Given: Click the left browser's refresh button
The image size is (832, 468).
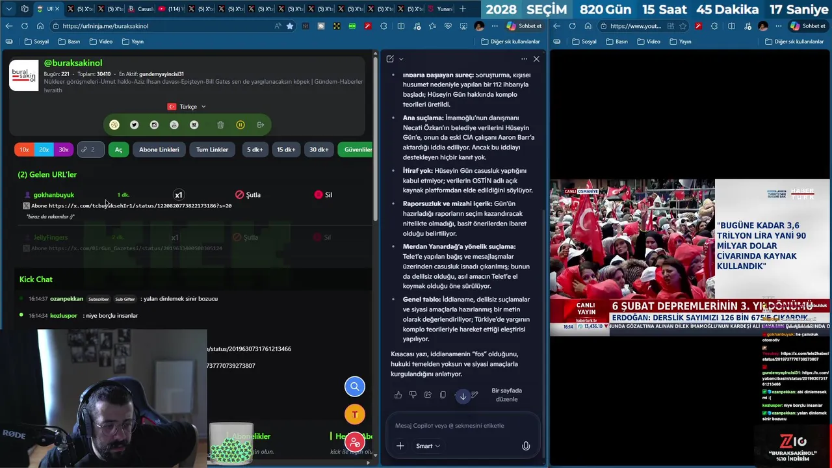Looking at the screenshot, I should [x=24, y=26].
